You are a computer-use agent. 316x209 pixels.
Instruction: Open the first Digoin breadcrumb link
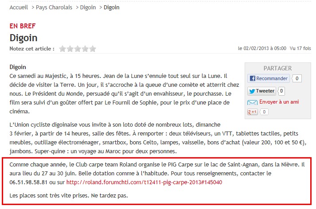click(88, 8)
